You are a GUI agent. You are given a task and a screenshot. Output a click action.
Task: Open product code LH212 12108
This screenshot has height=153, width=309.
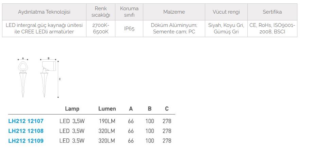click(x=26, y=131)
